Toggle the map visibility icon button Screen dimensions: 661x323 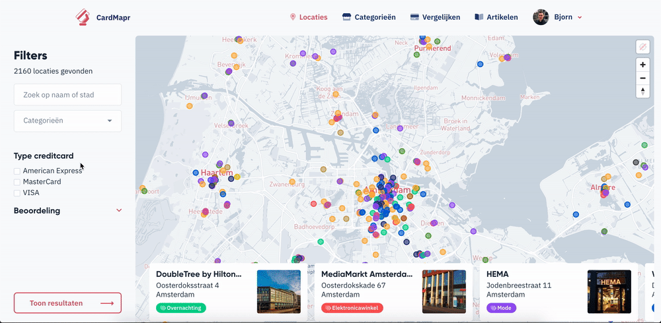pyautogui.click(x=642, y=47)
